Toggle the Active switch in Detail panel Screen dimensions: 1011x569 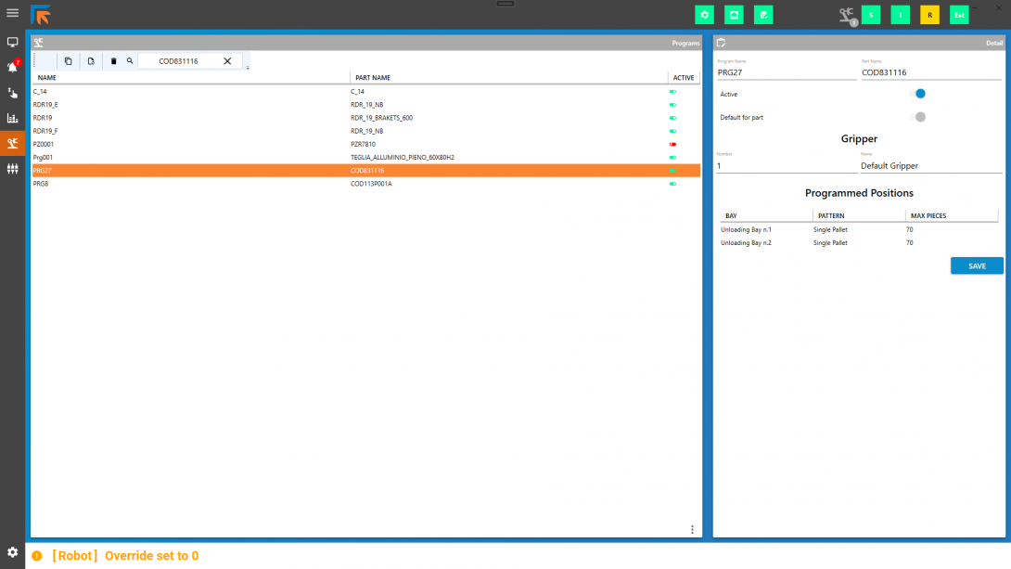coord(920,94)
